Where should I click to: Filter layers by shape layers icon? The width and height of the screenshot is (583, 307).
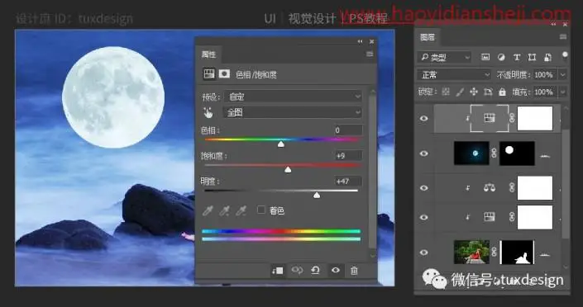pyautogui.click(x=532, y=57)
